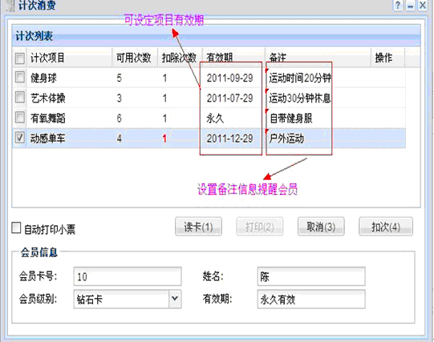Enable the 自动打印小票 checkbox
The width and height of the screenshot is (434, 342).
point(16,228)
